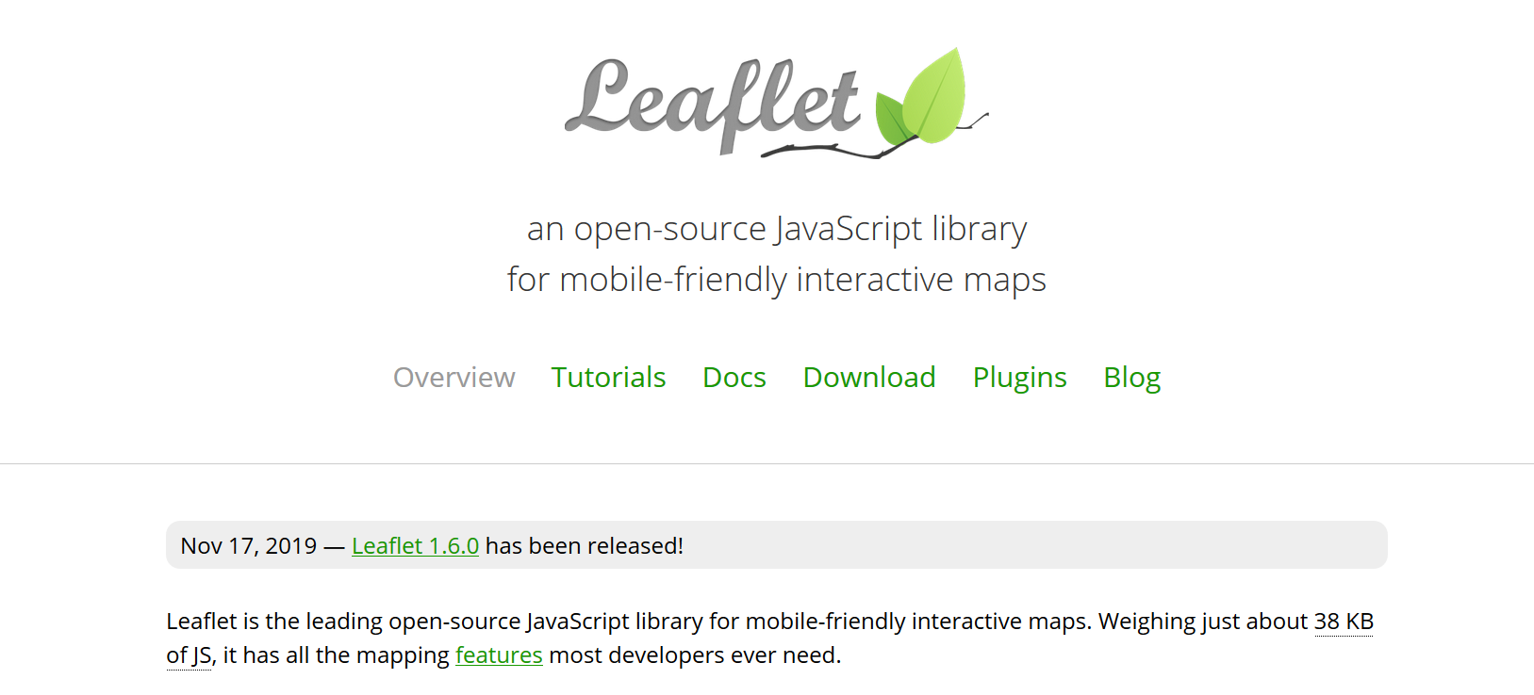This screenshot has width=1534, height=695.
Task: Click the "for mobile-friendly interactive maps" subtitle
Action: tap(776, 280)
